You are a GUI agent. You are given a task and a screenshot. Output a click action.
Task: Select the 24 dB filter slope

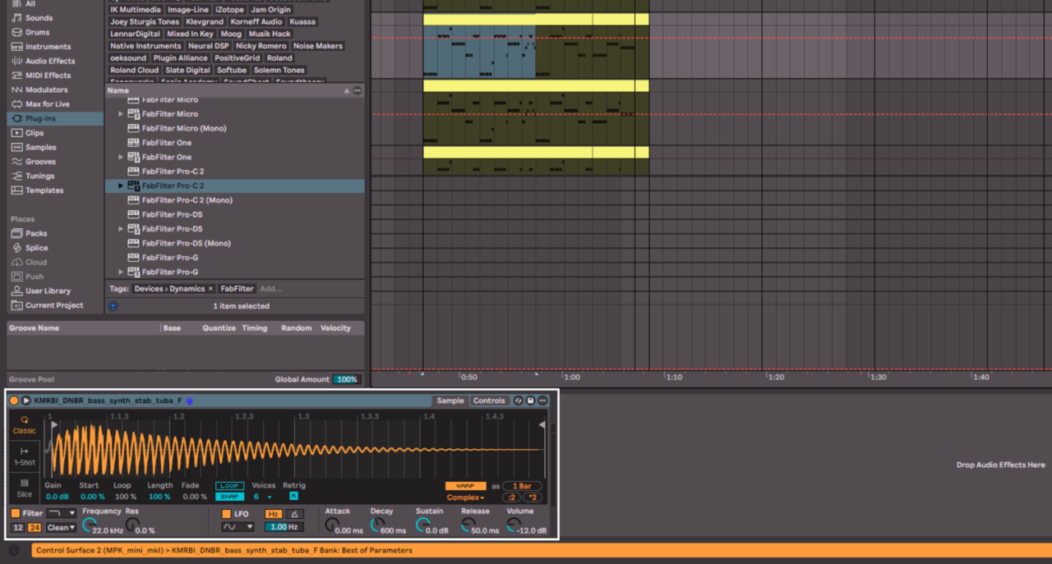click(35, 527)
